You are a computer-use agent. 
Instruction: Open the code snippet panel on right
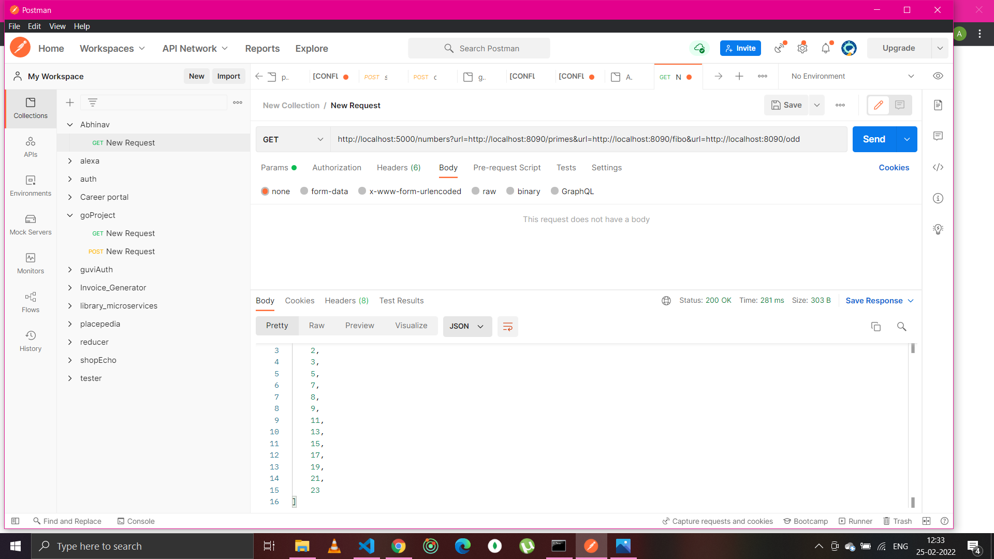(938, 167)
